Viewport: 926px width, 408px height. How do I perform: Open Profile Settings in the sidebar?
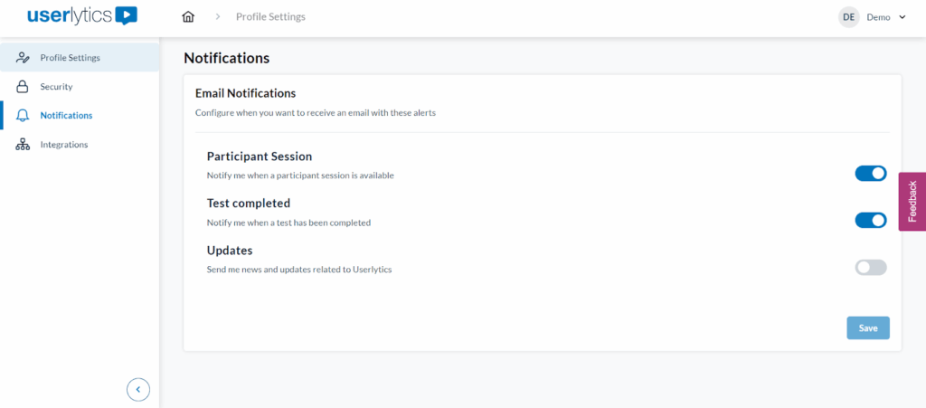[70, 58]
